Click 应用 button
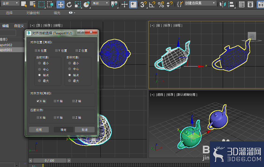Viewport: 264px width, 167px height. (39, 130)
